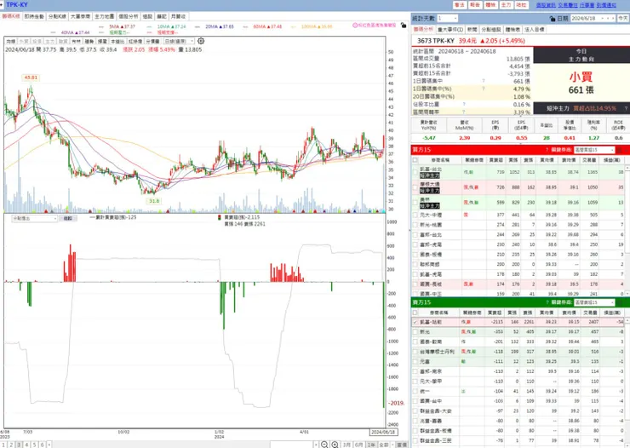Screen dimensions: 630x448
Task: Toggle the select-all checkbox in 賣方15 header row
Action: coord(415,313)
